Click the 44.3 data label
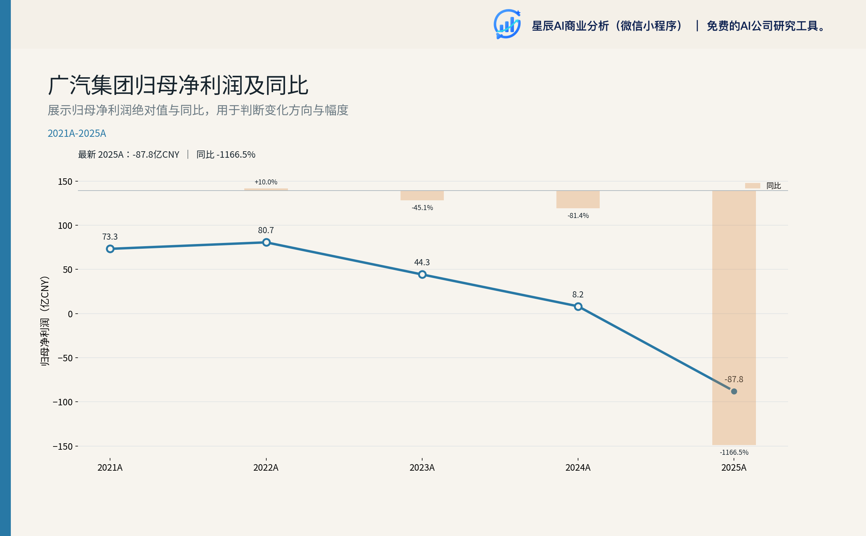The image size is (866, 536). 422,262
